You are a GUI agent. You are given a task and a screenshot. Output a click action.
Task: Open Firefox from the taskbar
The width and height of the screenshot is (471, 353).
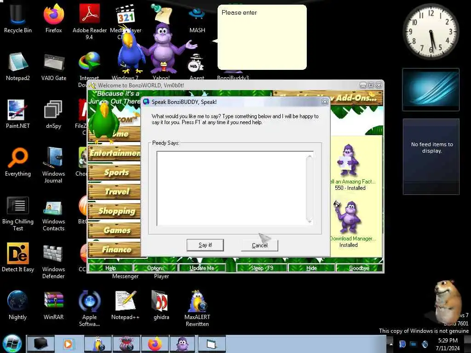click(155, 344)
